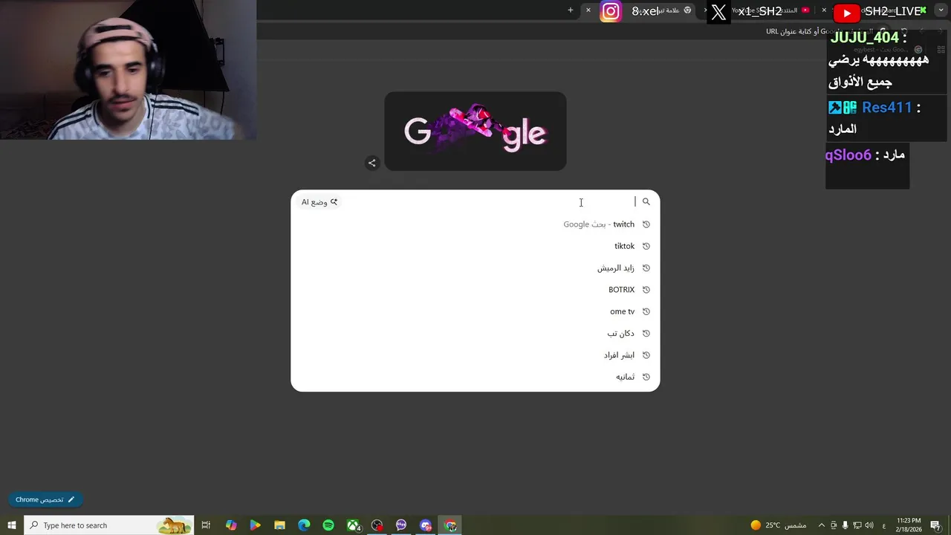Open File Explorer from the taskbar

(279, 525)
